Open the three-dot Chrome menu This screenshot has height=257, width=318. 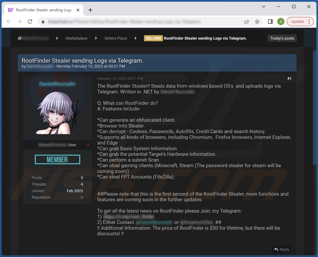tap(309, 21)
